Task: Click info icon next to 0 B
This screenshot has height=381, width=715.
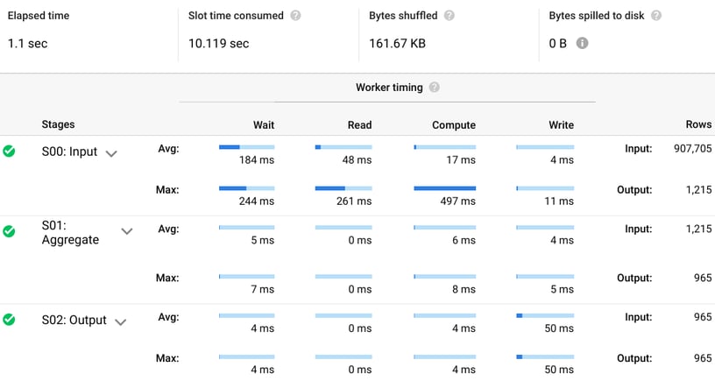Action: point(582,43)
